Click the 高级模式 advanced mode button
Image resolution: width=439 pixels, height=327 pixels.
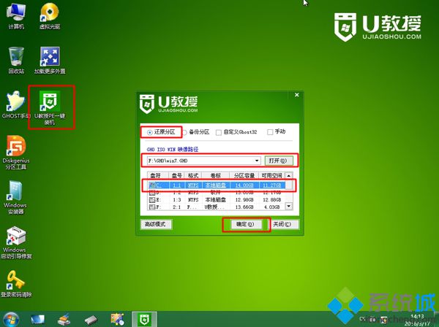pos(156,224)
